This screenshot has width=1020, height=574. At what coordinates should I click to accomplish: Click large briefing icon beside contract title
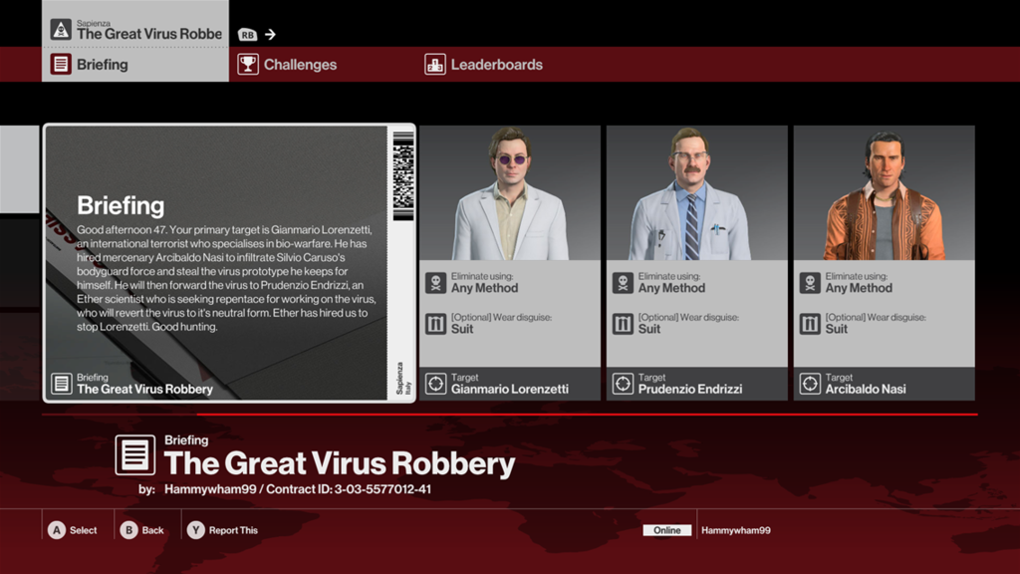pos(135,454)
